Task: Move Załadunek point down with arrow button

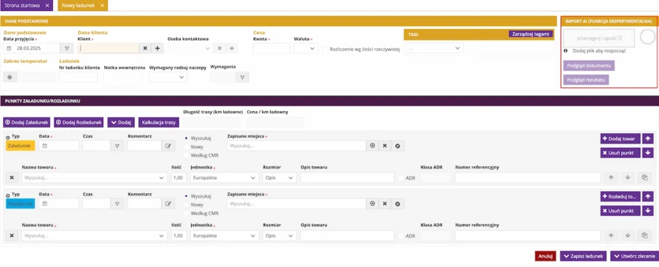Action: tap(647, 153)
